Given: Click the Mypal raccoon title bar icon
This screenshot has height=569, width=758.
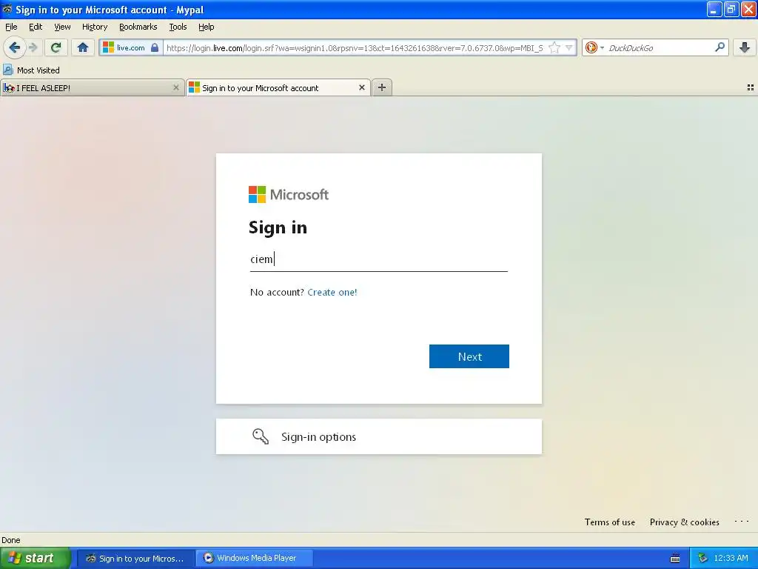Looking at the screenshot, I should [x=7, y=9].
